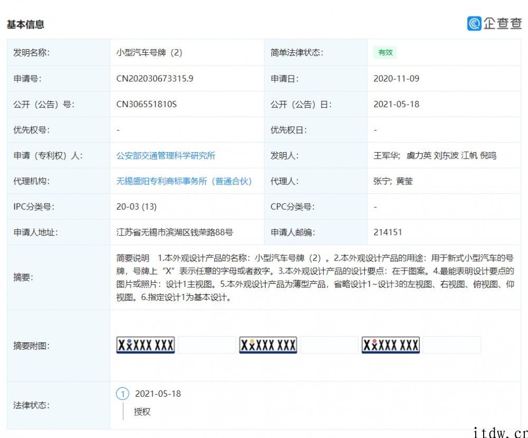Select publication date 2021-05-18 cell
This screenshot has height=438, width=528.
[x=397, y=104]
